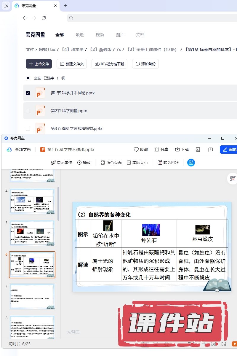Switch to the 视频 tab

coord(100,35)
